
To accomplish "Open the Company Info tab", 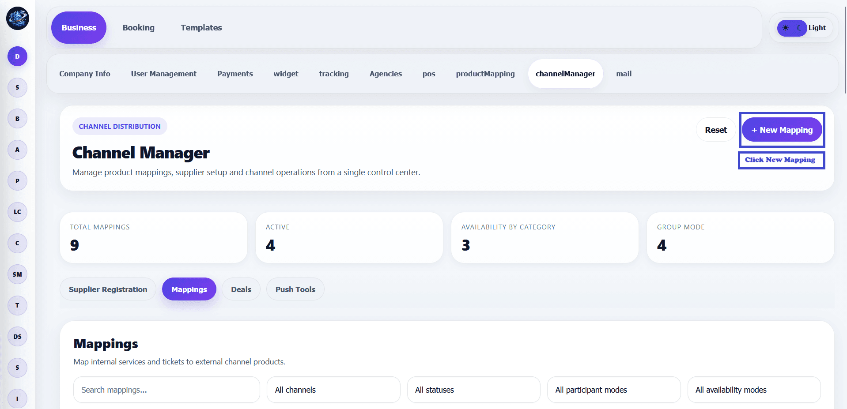I will click(x=85, y=74).
